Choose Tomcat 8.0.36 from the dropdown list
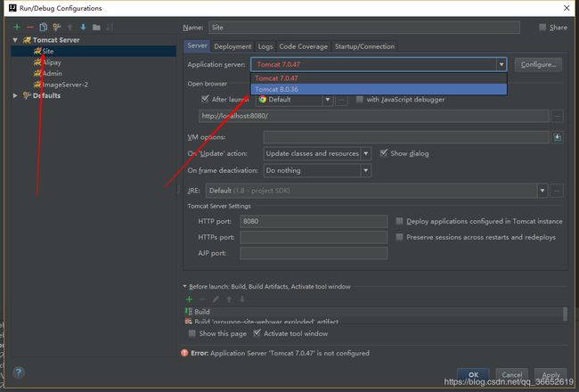Image resolution: width=579 pixels, height=392 pixels. 379,89
